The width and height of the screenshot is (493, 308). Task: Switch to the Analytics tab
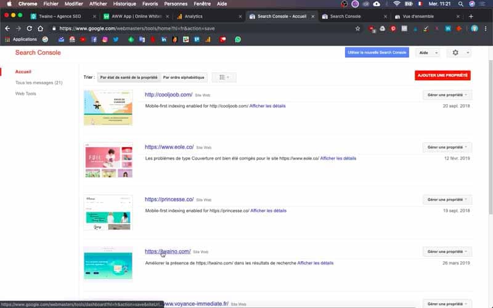click(x=194, y=17)
